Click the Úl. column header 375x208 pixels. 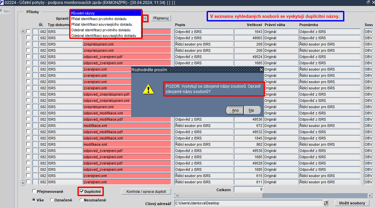click(41, 25)
